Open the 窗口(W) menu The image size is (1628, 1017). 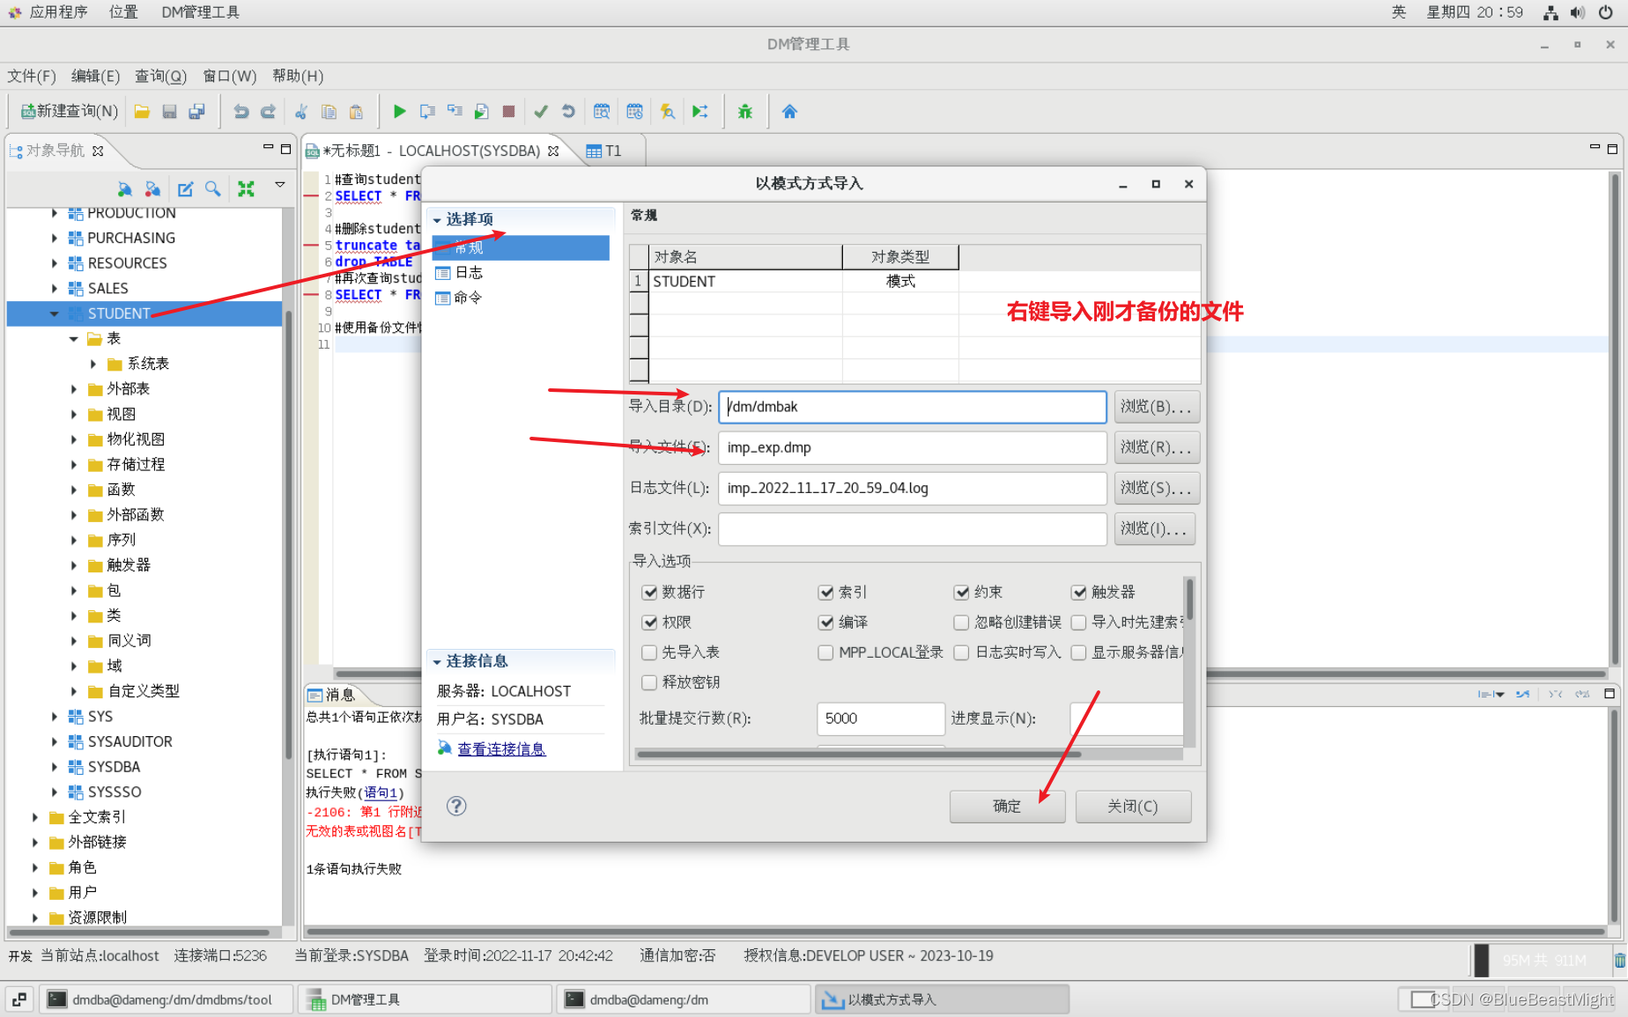coord(229,77)
